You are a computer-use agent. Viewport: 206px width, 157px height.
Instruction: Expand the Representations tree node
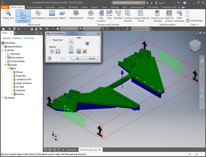click(x=2, y=47)
